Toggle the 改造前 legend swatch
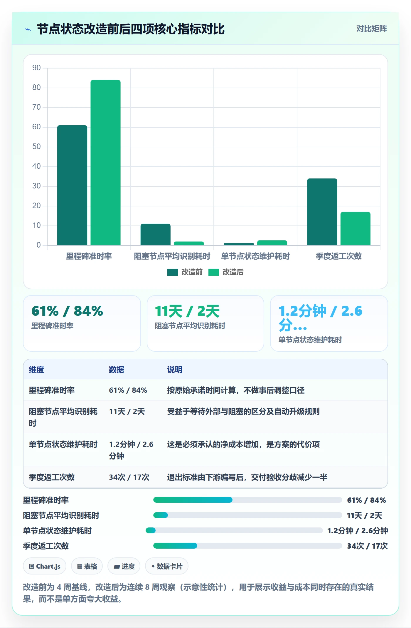 pos(172,272)
